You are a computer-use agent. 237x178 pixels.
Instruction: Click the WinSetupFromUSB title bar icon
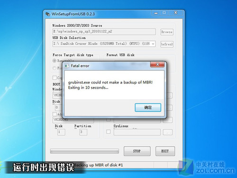pos(48,14)
